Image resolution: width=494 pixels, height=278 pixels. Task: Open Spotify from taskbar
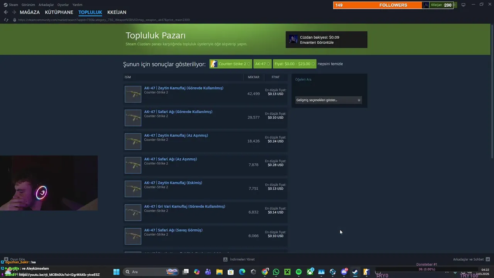(x=299, y=272)
